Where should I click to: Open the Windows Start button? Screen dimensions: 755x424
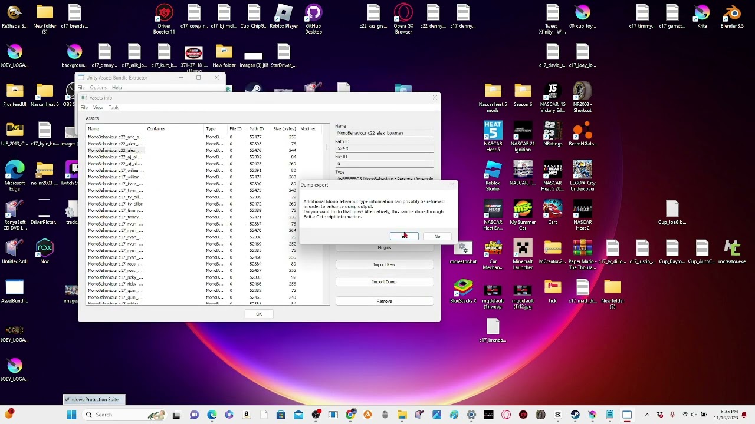pyautogui.click(x=71, y=415)
